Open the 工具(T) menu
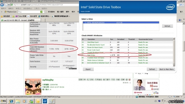 point(37,8)
